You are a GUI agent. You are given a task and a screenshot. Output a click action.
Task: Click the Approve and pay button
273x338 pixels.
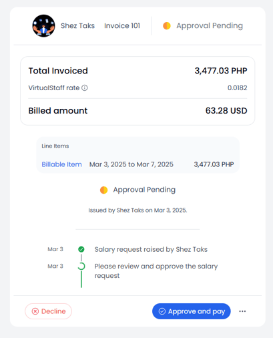[192, 311]
